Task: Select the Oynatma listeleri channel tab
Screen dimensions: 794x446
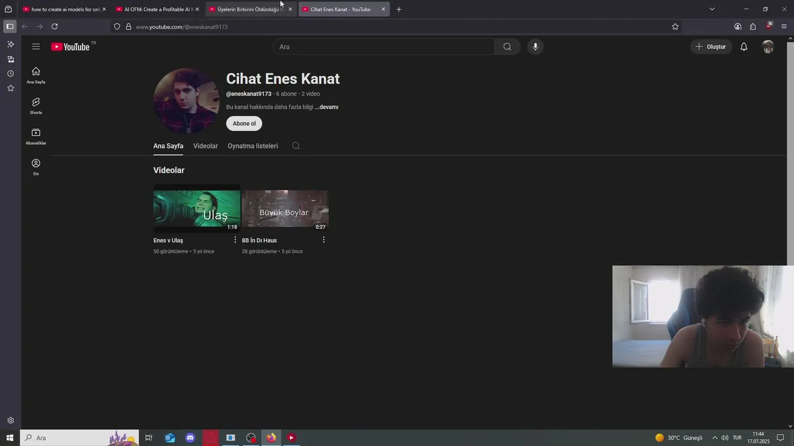Action: (x=252, y=146)
